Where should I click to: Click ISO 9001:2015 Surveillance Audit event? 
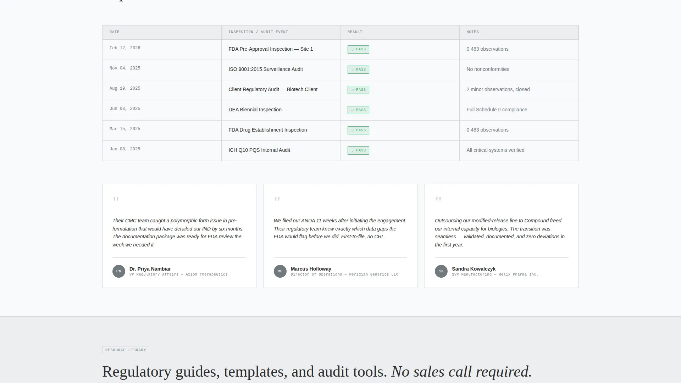point(266,69)
